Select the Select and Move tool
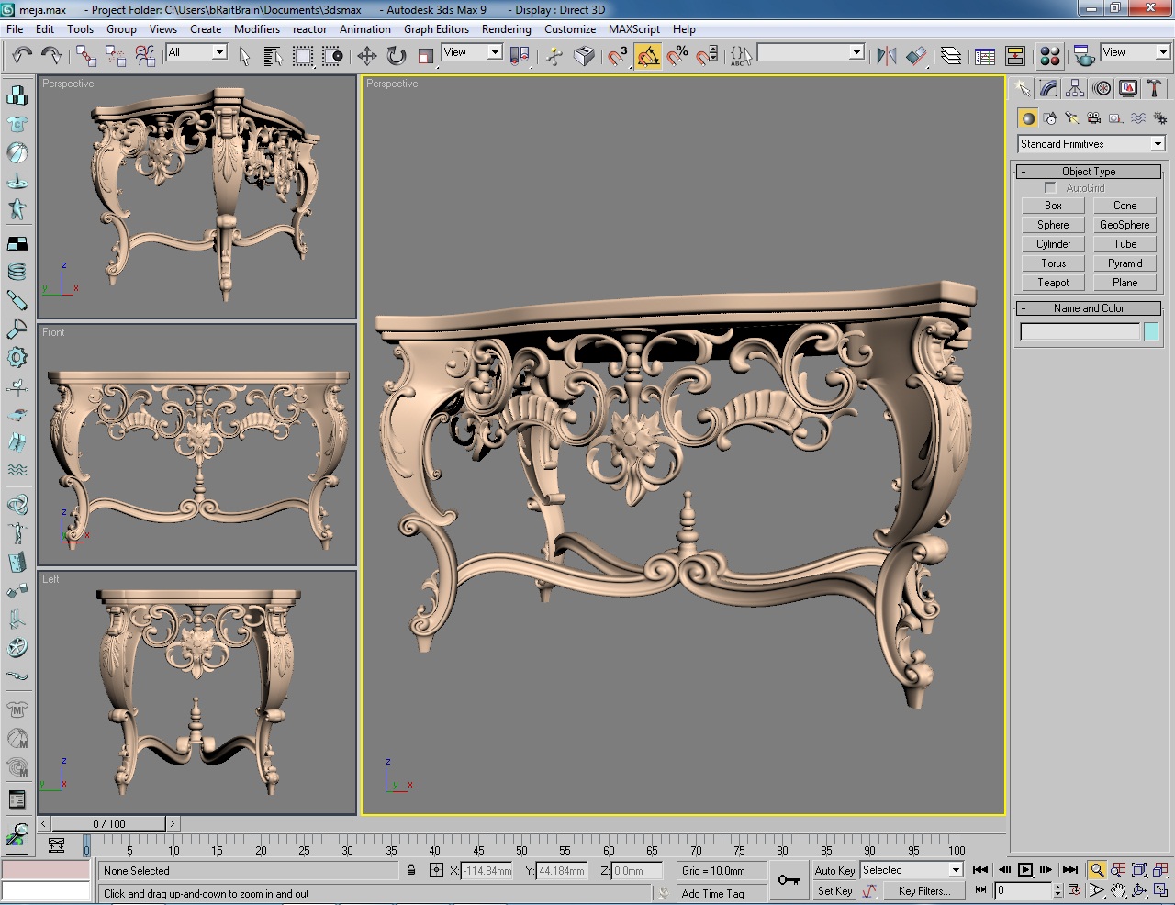The image size is (1175, 905). click(365, 56)
